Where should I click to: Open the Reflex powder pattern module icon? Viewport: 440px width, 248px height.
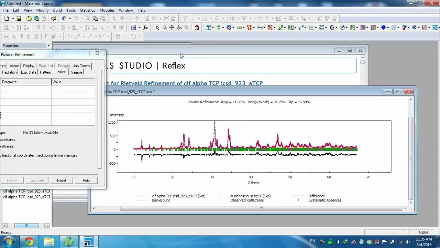(x=425, y=28)
